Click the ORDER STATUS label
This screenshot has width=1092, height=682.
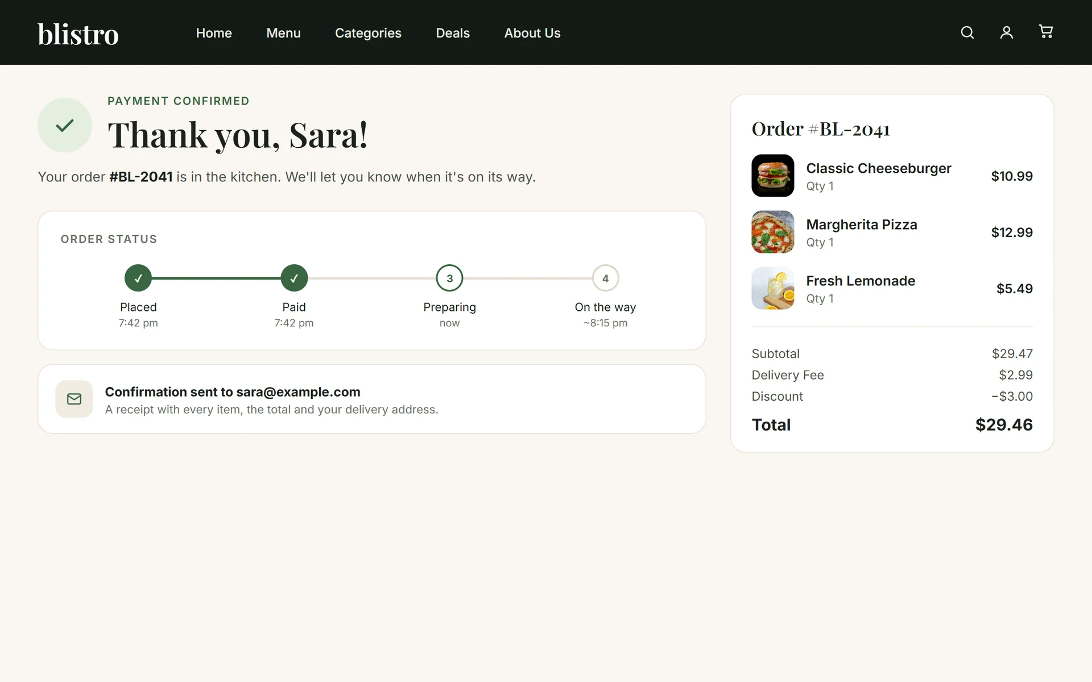109,239
